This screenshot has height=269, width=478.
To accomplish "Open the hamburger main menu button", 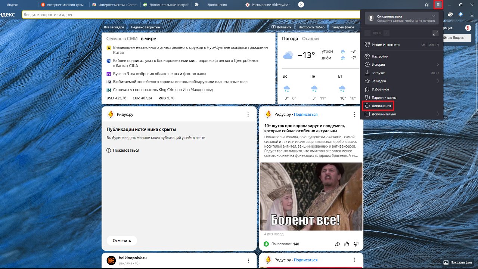I will click(438, 4).
